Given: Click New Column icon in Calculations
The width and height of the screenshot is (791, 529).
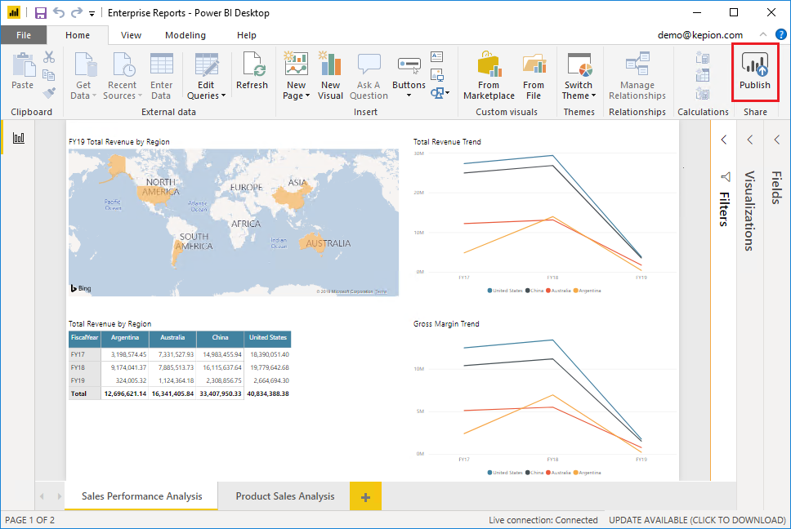Looking at the screenshot, I should (703, 76).
